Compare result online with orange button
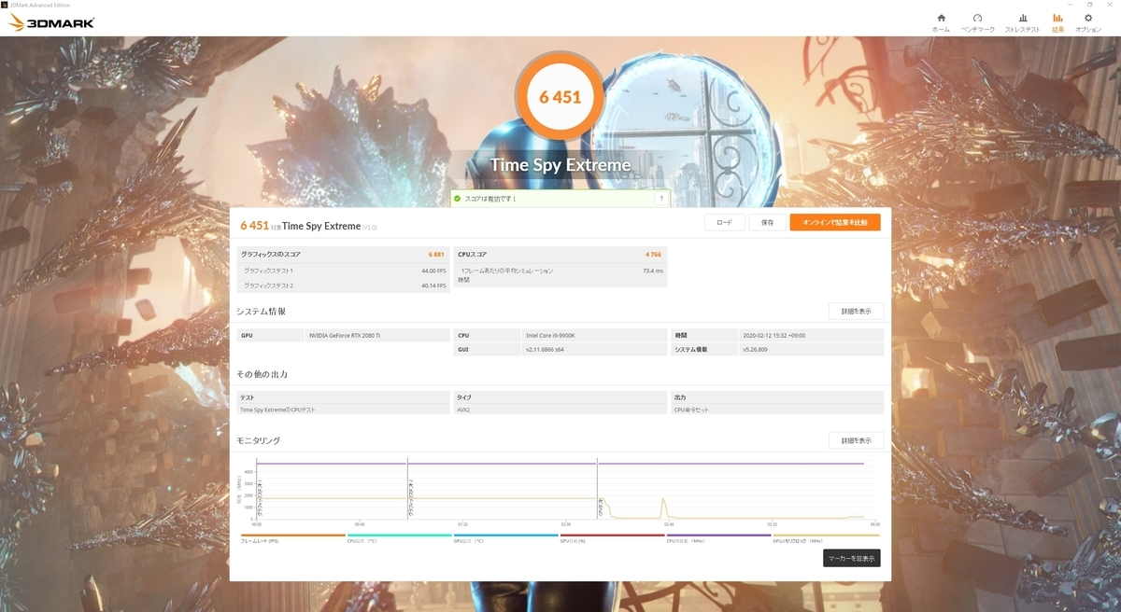Viewport: 1121px width, 612px height. [x=834, y=222]
